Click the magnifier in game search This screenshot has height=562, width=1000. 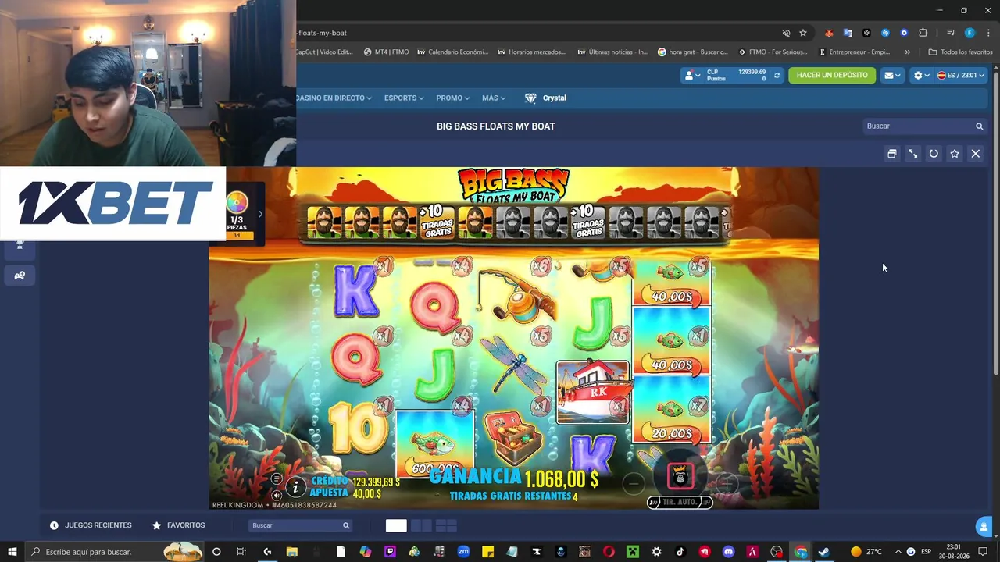pyautogui.click(x=979, y=126)
